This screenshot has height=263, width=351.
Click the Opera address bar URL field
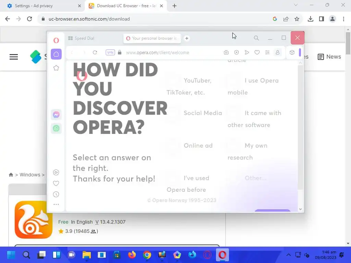tap(158, 52)
